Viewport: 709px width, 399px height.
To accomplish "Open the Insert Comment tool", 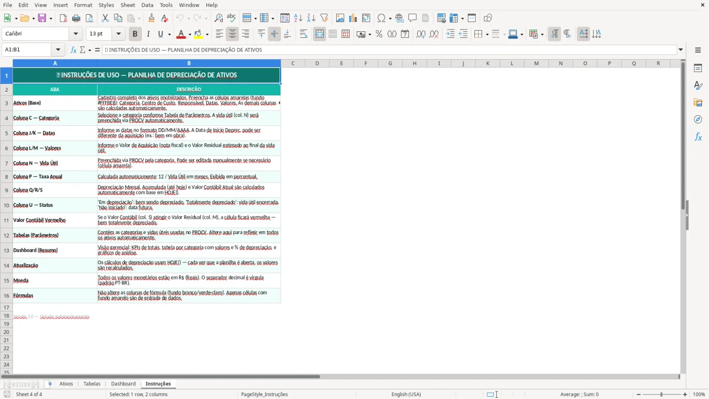I will 412,18.
